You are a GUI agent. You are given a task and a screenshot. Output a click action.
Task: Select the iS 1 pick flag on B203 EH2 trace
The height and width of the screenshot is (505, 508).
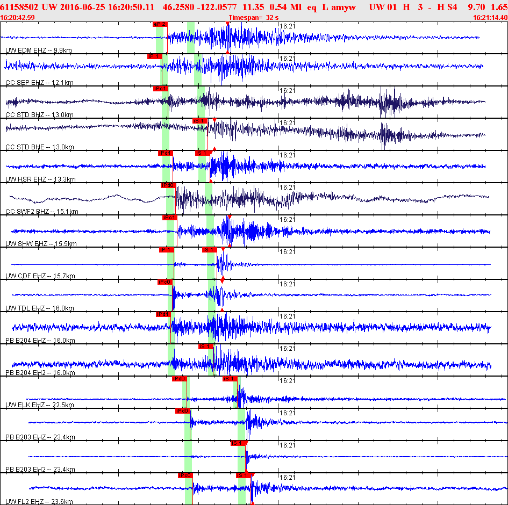238,443
